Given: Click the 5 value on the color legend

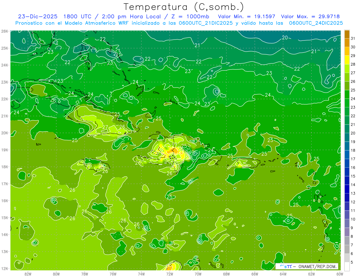Looking at the screenshot, I should [352, 262].
